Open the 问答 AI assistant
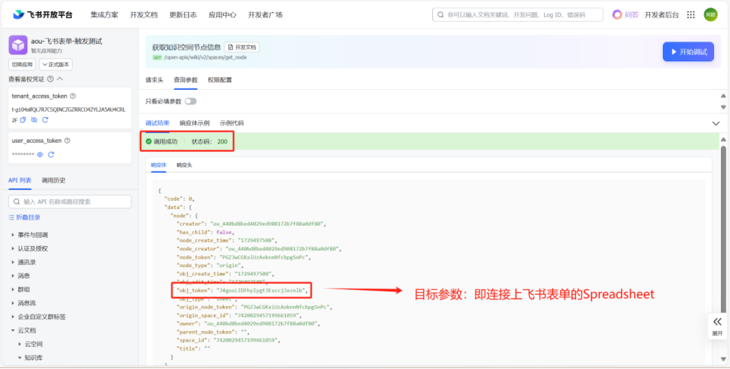Image resolution: width=730 pixels, height=369 pixels. click(624, 14)
